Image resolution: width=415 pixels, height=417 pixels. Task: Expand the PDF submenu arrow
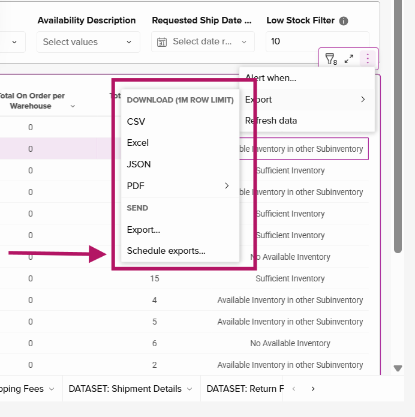tap(227, 185)
